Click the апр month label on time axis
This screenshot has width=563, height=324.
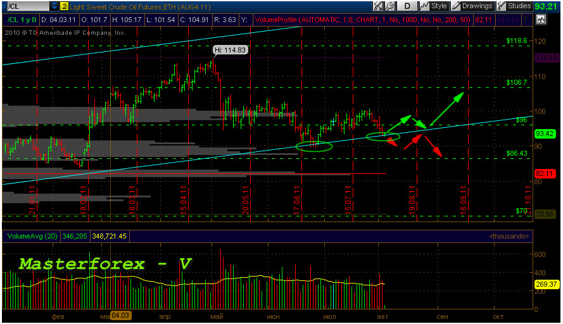tap(165, 316)
